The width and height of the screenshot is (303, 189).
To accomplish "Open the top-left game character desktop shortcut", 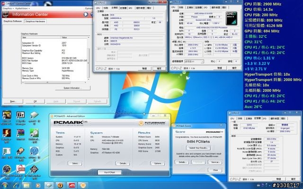I will click(7, 115).
